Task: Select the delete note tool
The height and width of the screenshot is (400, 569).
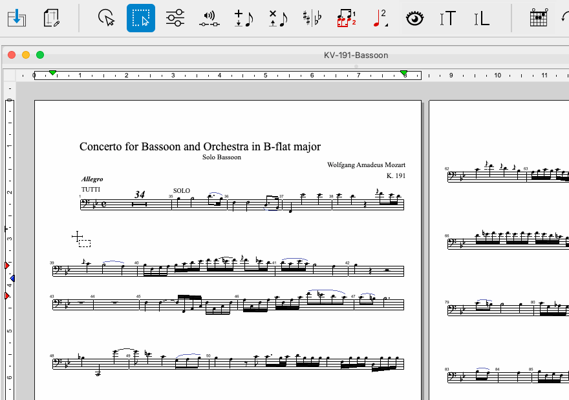Action: [x=278, y=18]
